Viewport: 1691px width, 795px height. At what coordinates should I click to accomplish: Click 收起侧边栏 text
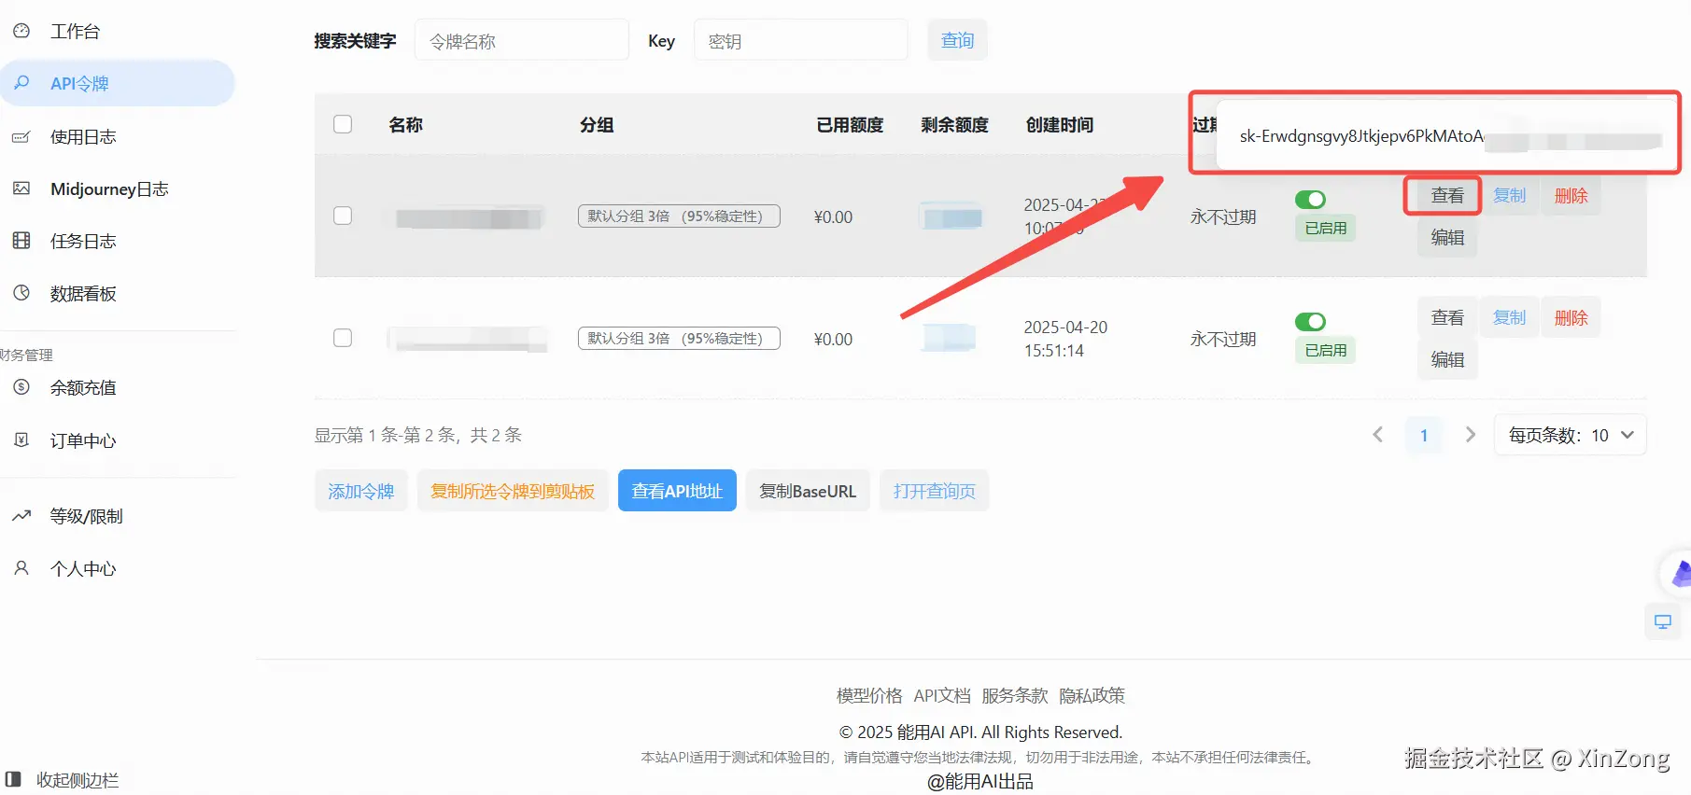tap(78, 780)
